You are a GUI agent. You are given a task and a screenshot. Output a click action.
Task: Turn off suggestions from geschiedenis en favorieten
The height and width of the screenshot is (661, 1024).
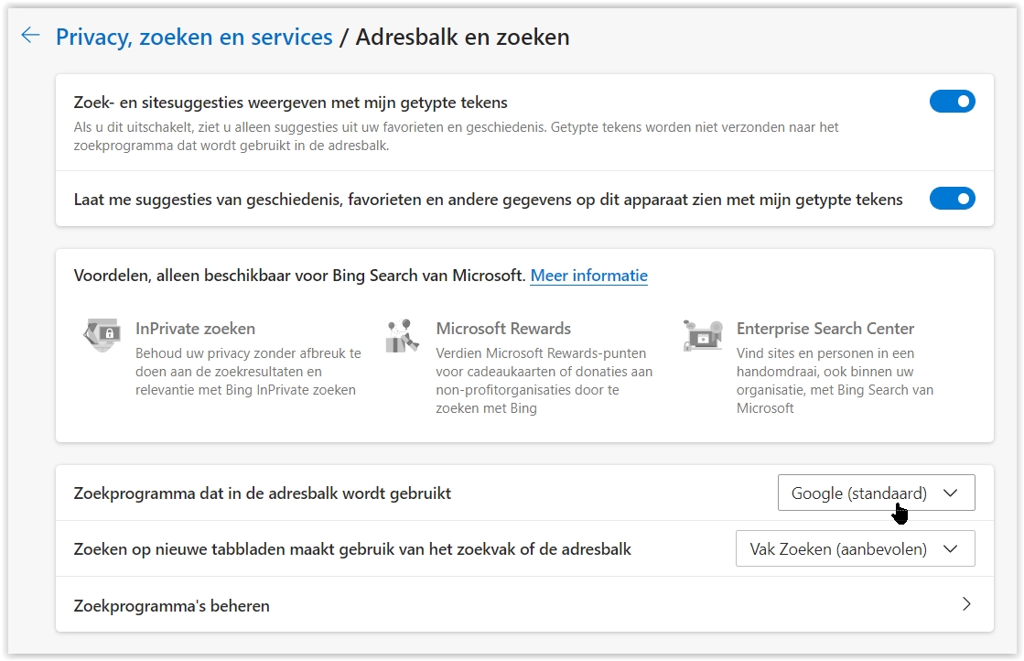click(953, 198)
